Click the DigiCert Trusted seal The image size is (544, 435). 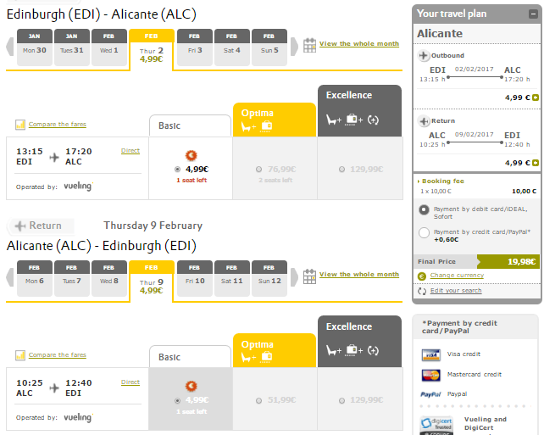pyautogui.click(x=436, y=426)
